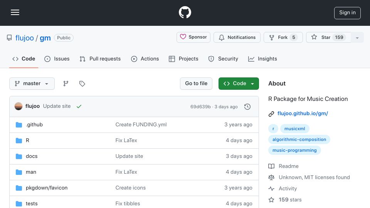This screenshot has height=208, width=370.
Task: Open 'Create FUNDING.yml' commit message
Action: 141,124
